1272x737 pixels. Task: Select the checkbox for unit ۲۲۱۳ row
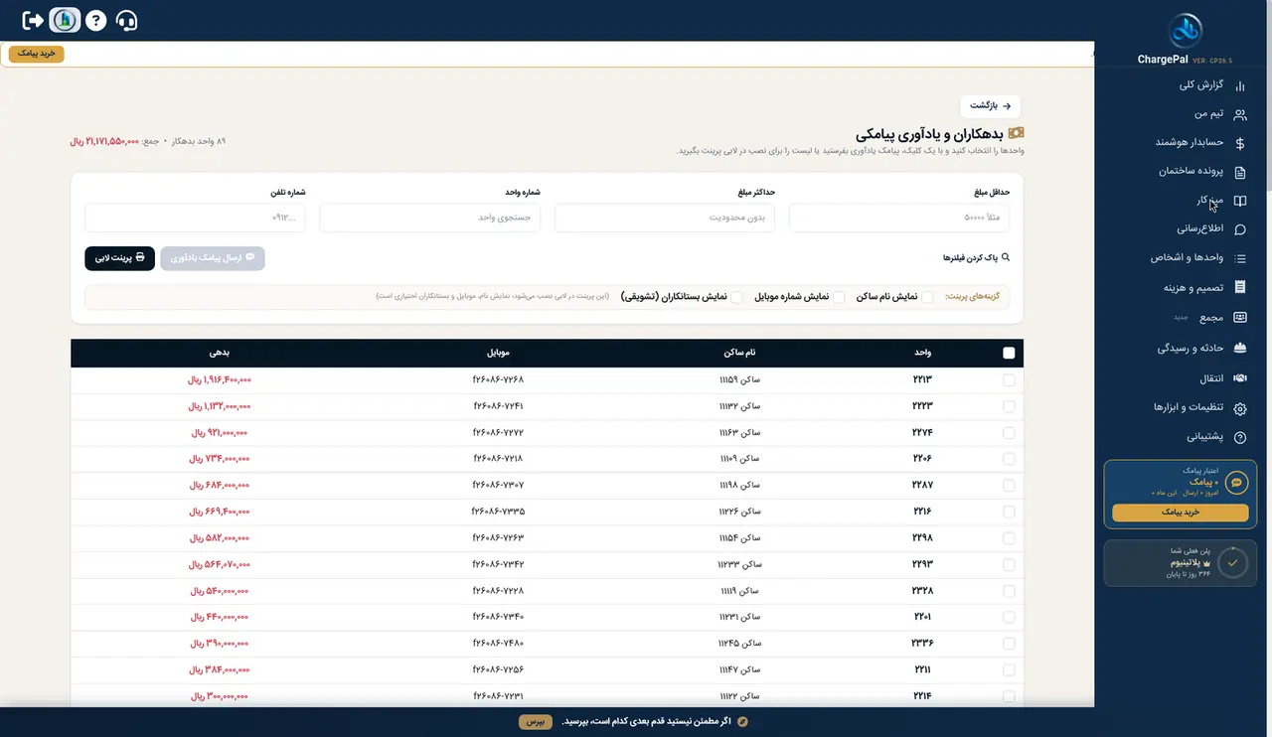point(1010,379)
